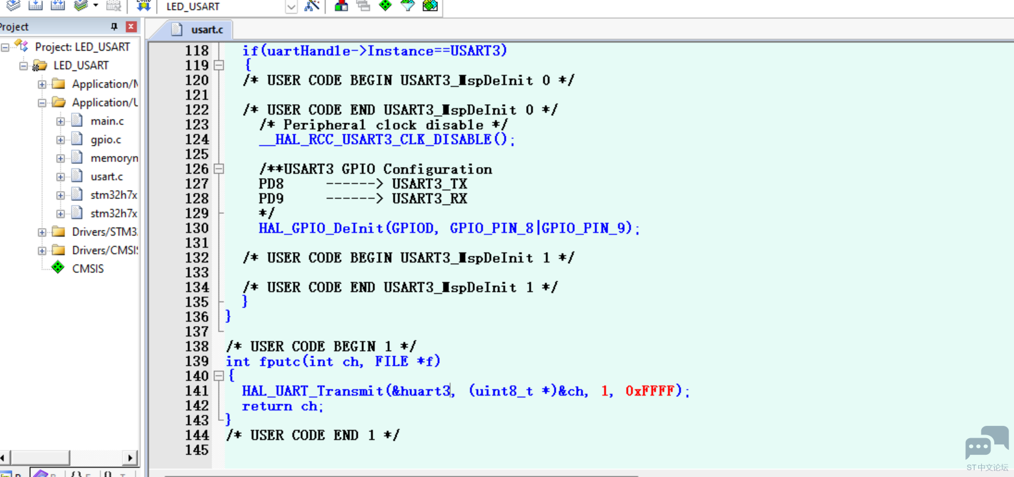Click the Build target toolbar icon
Viewport: 1014px width, 477px height.
[36, 6]
